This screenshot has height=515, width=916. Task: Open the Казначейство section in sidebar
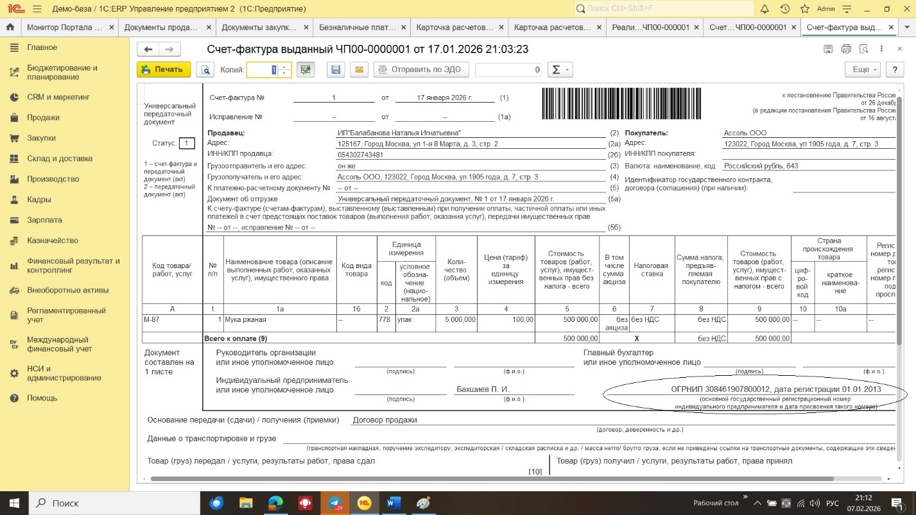tap(52, 241)
